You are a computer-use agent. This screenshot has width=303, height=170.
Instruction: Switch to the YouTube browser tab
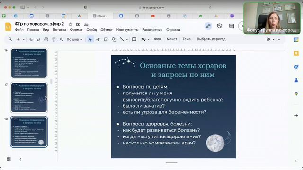pyautogui.click(x=153, y=16)
